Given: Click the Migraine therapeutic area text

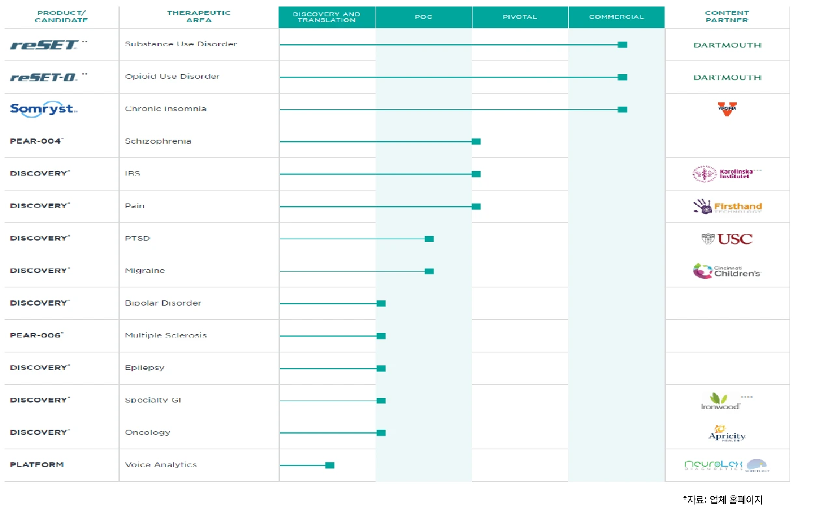Looking at the screenshot, I should coord(145,270).
